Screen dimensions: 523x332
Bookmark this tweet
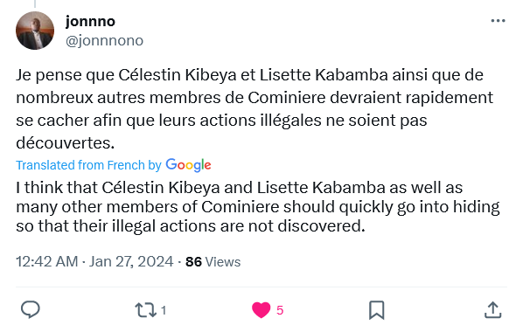[x=377, y=310]
